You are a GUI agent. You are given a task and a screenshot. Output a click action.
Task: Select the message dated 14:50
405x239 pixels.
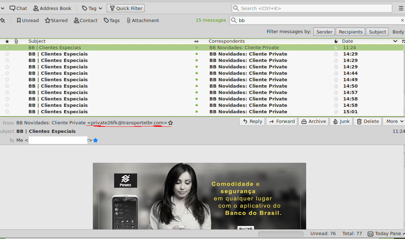pyautogui.click(x=202, y=86)
